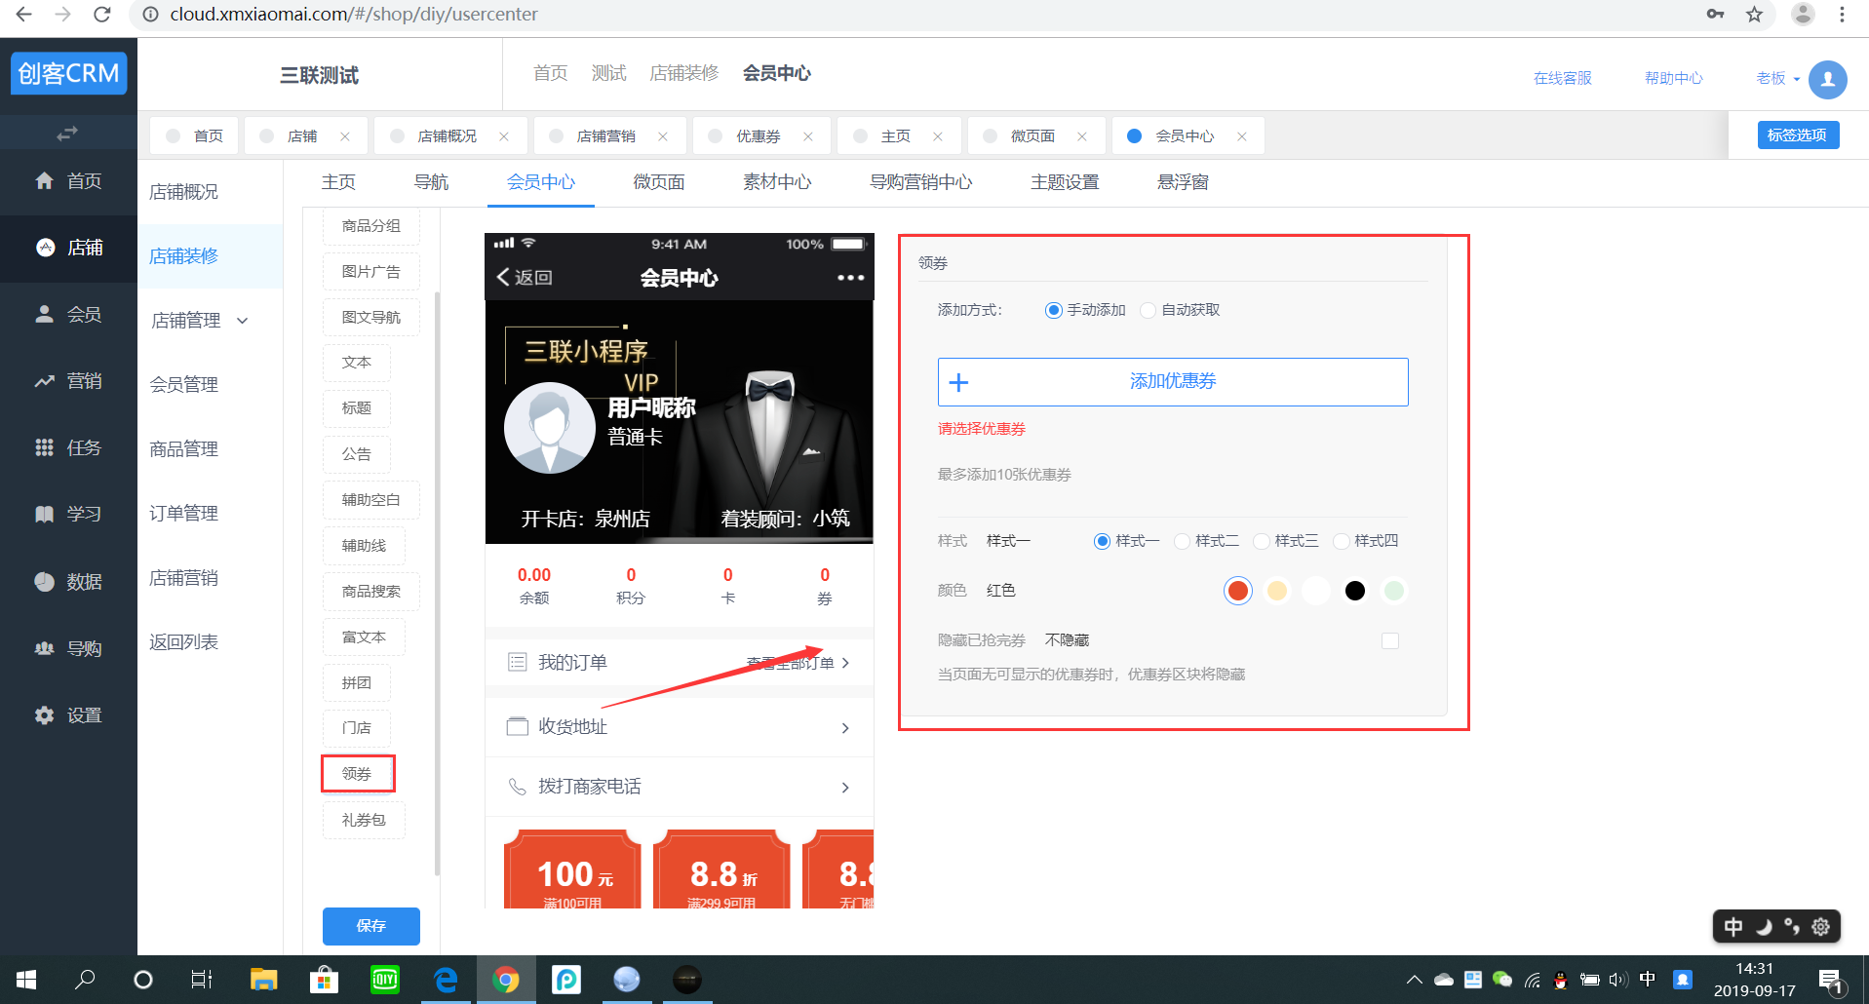This screenshot has width=1869, height=1004.
Task: Add 领券 component from list
Action: pyautogui.click(x=357, y=774)
